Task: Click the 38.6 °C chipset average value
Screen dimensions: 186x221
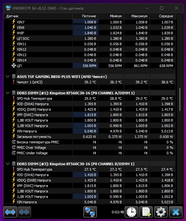Action: [167, 82]
